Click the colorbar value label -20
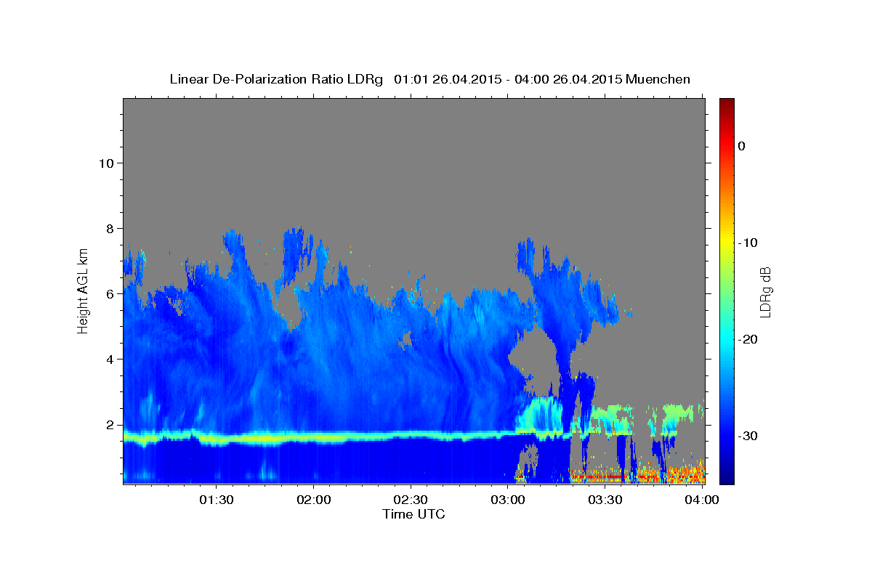The width and height of the screenshot is (872, 581). (x=748, y=339)
